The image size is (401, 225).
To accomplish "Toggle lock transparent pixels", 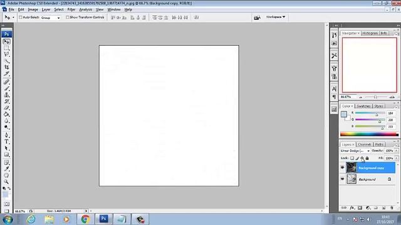I will click(x=352, y=158).
